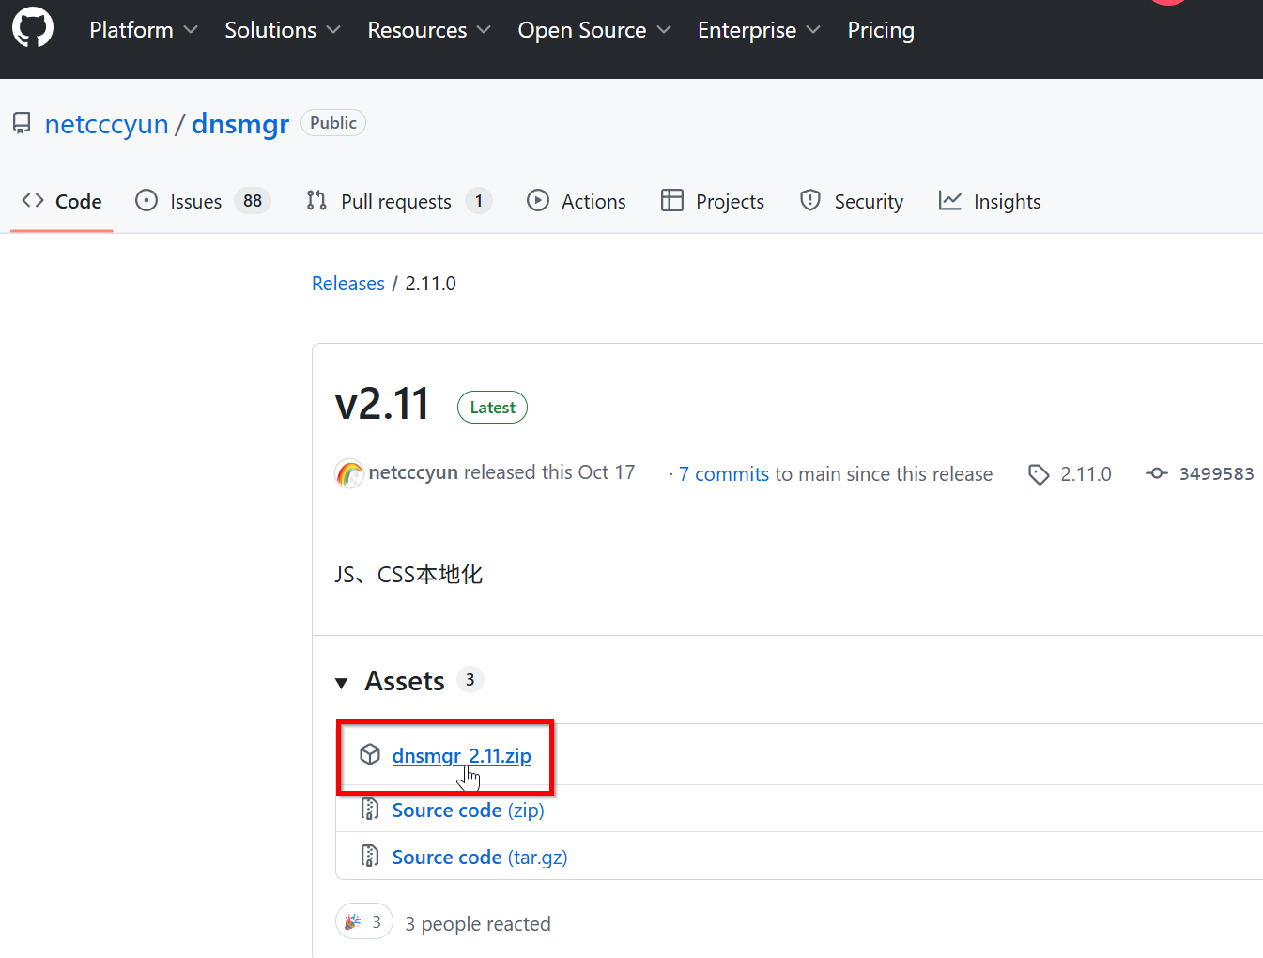The height and width of the screenshot is (958, 1263).
Task: Switch to the Insights tab
Action: [x=990, y=201]
